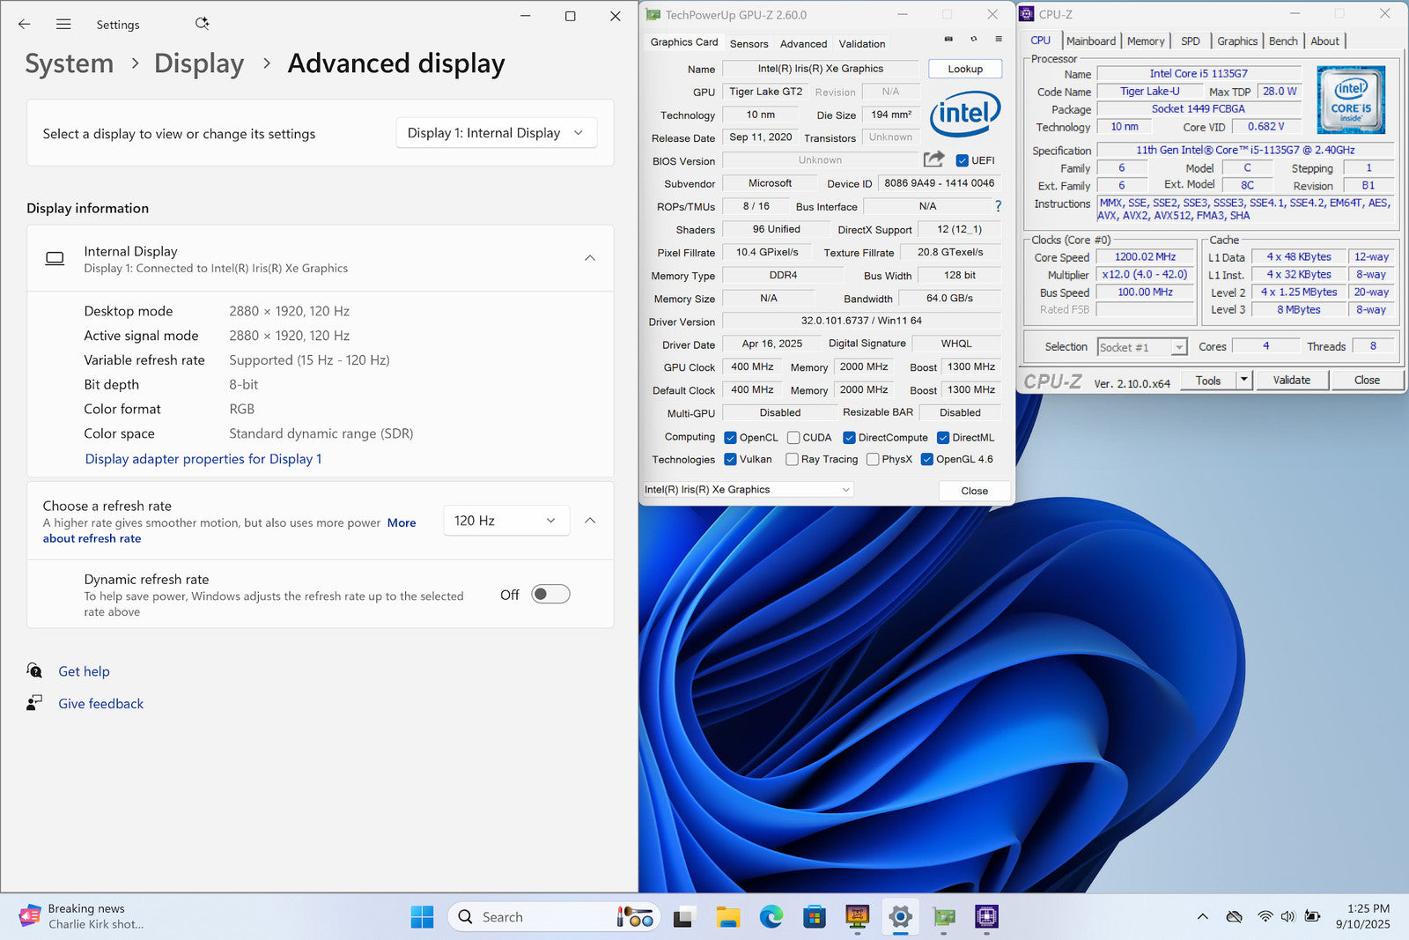Switch to the SPD tab in CPU-Z

click(1191, 41)
